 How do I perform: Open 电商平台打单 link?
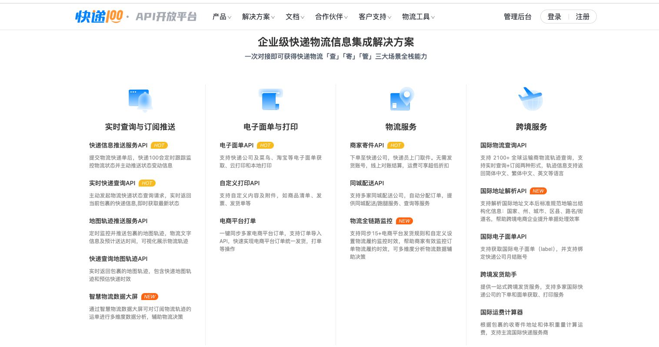coord(238,221)
